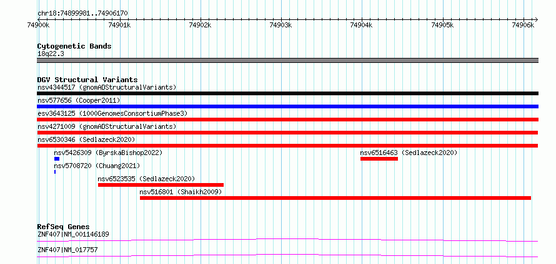This screenshot has width=556, height=264.
Task: Click the red esv3643125 variant bar
Action: pyautogui.click(x=287, y=120)
